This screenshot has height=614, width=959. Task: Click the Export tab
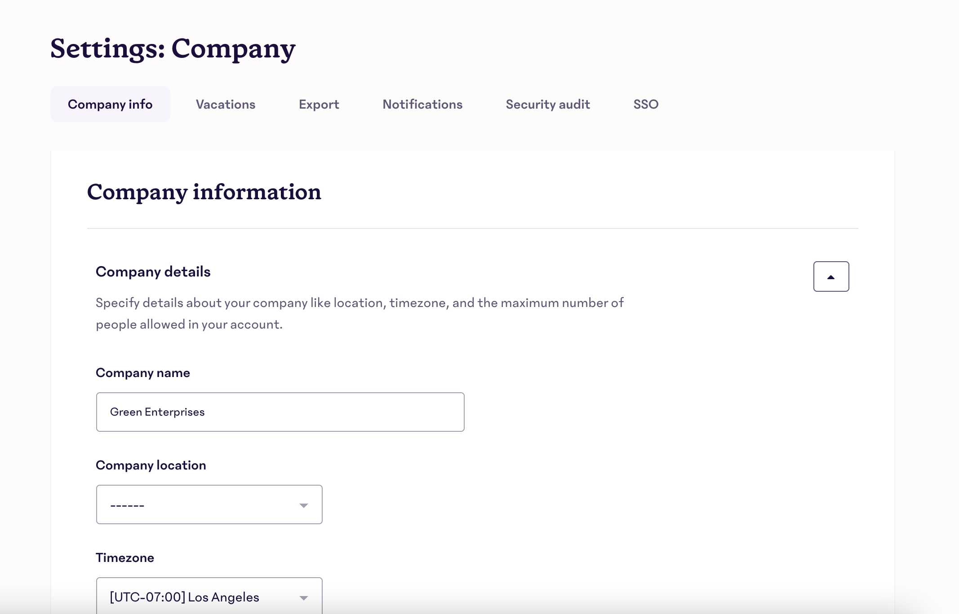[319, 104]
